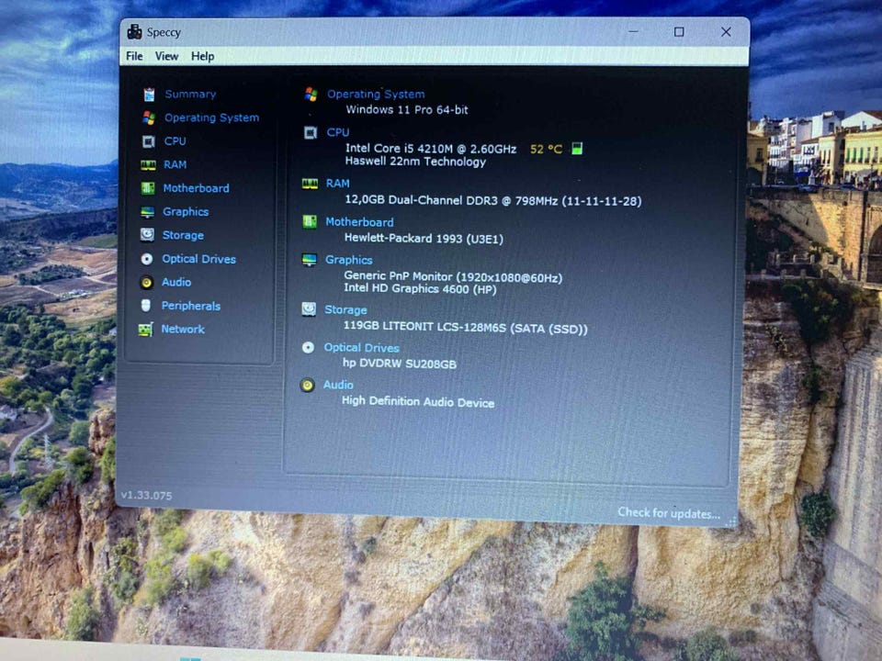The width and height of the screenshot is (882, 661).
Task: Click the Network card icon in the sidebar
Action: tap(146, 330)
